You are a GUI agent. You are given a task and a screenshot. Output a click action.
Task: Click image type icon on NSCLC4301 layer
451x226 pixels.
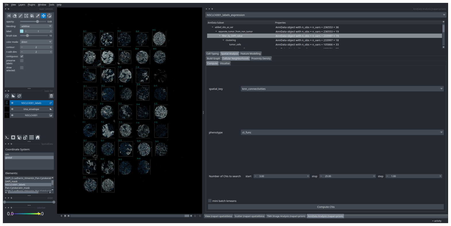pos(51,115)
